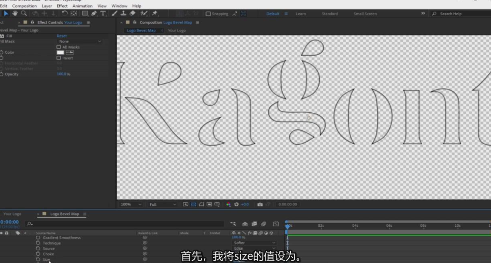This screenshot has height=263, width=491.
Task: Switch to Small Screen workspace
Action: pos(365,14)
